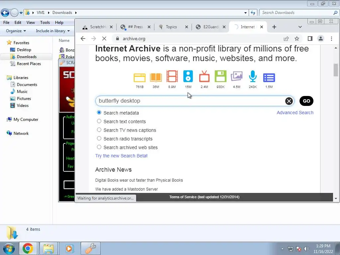Click Try the new Search Beta link
This screenshot has width=340, height=255.
coord(121,156)
